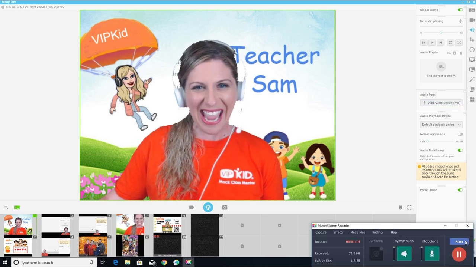The image size is (476, 267).
Task: Skip to the next audio track
Action: click(x=441, y=43)
